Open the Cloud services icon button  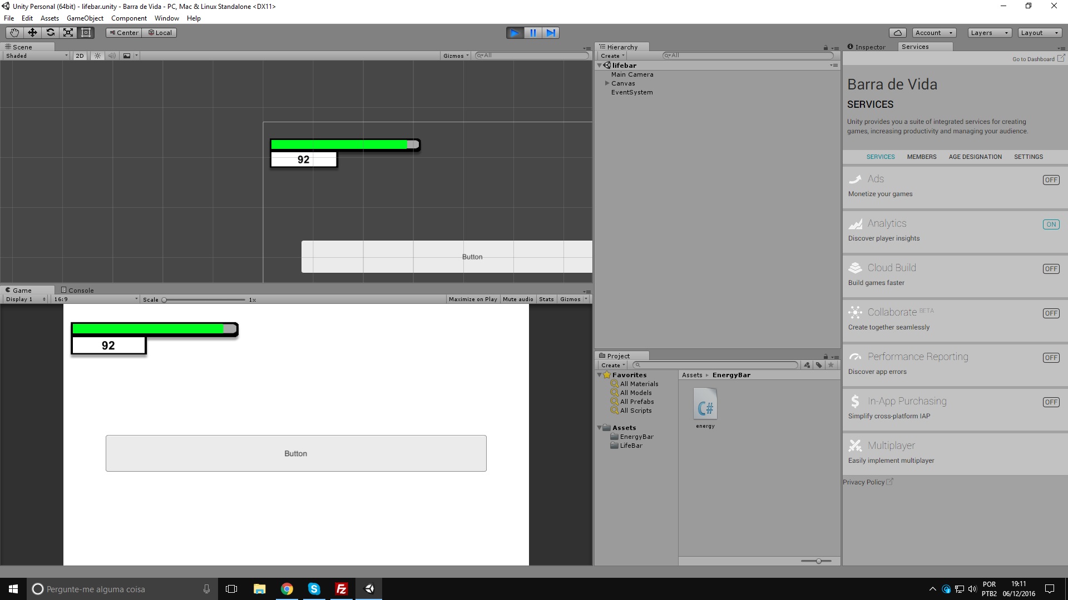(x=897, y=33)
